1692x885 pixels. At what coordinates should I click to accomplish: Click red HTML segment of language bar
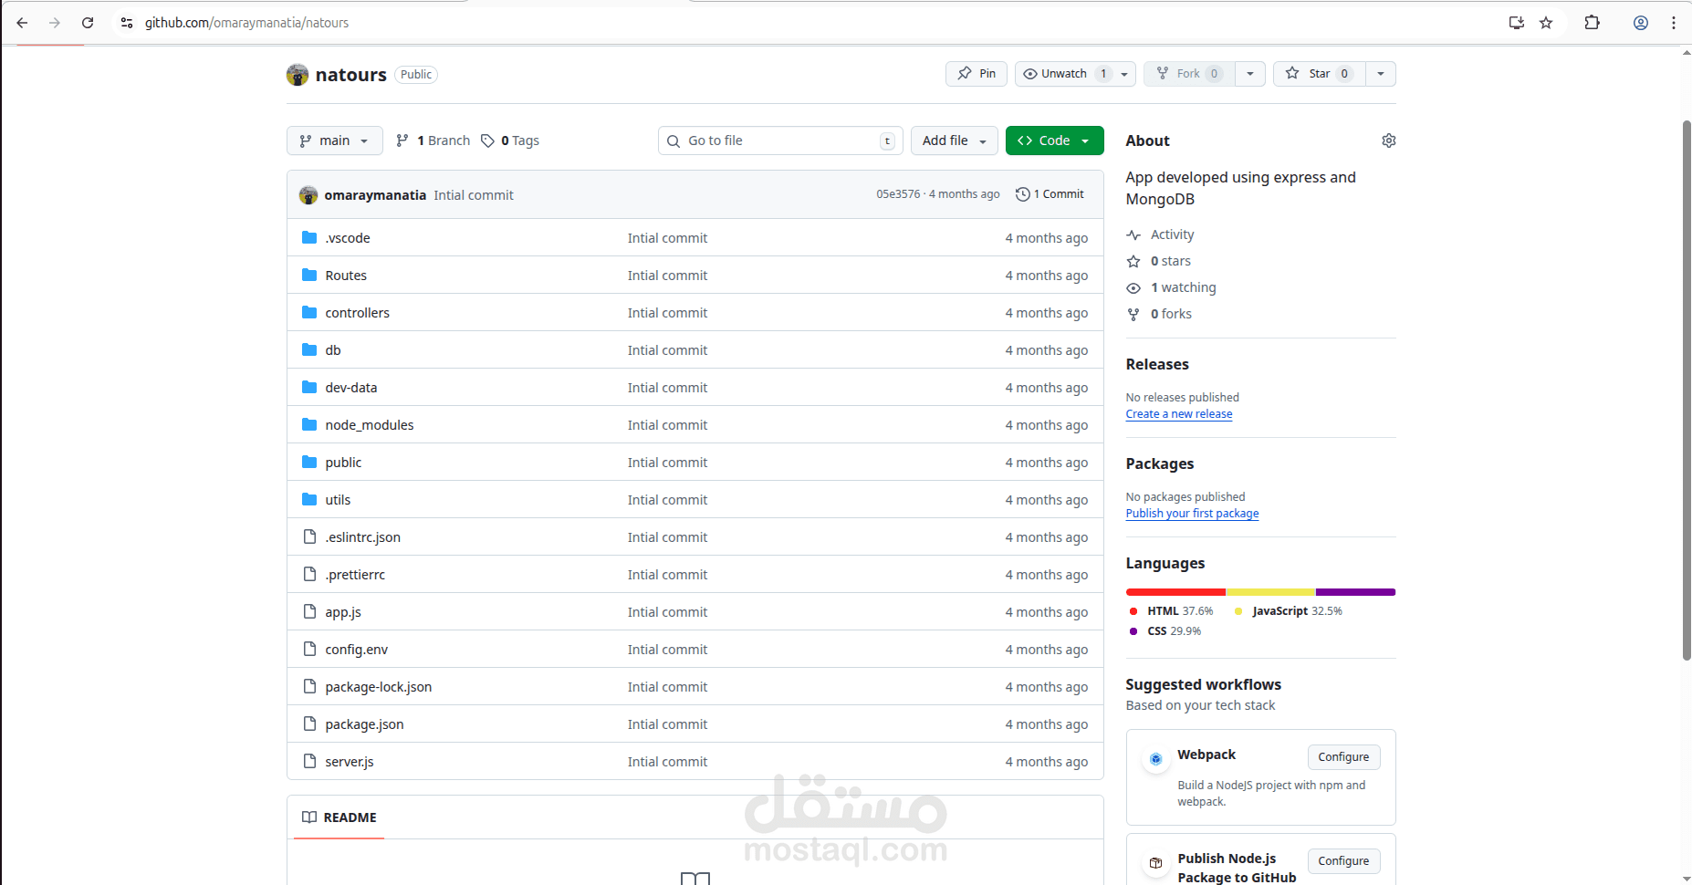click(1175, 592)
